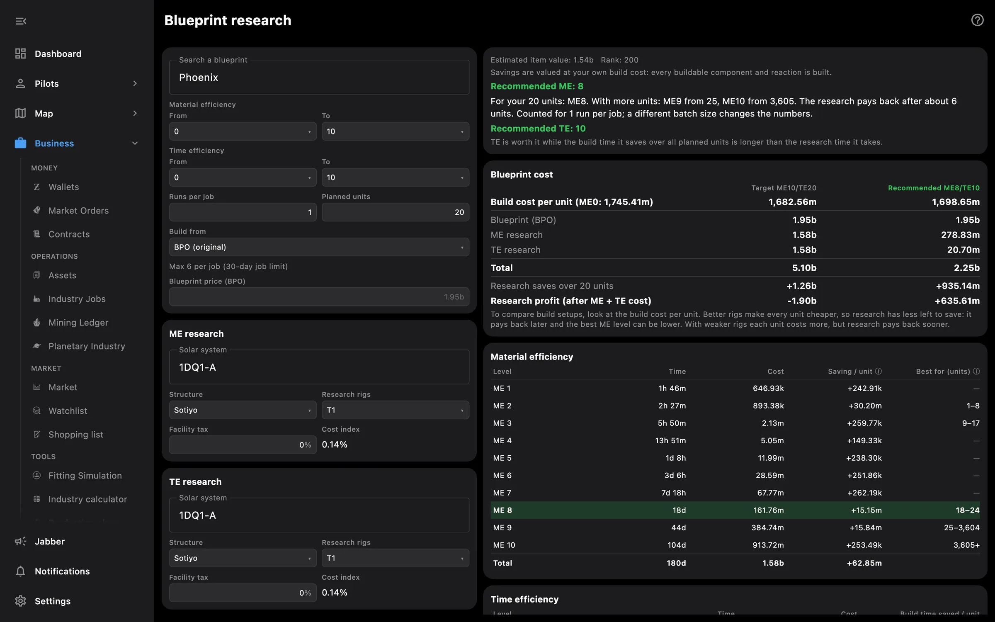The width and height of the screenshot is (995, 622).
Task: Click the TE research Facility tax field
Action: 243,593
